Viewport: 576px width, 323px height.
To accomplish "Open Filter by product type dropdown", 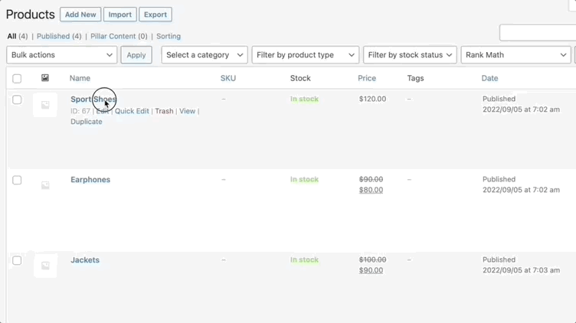I will point(306,54).
